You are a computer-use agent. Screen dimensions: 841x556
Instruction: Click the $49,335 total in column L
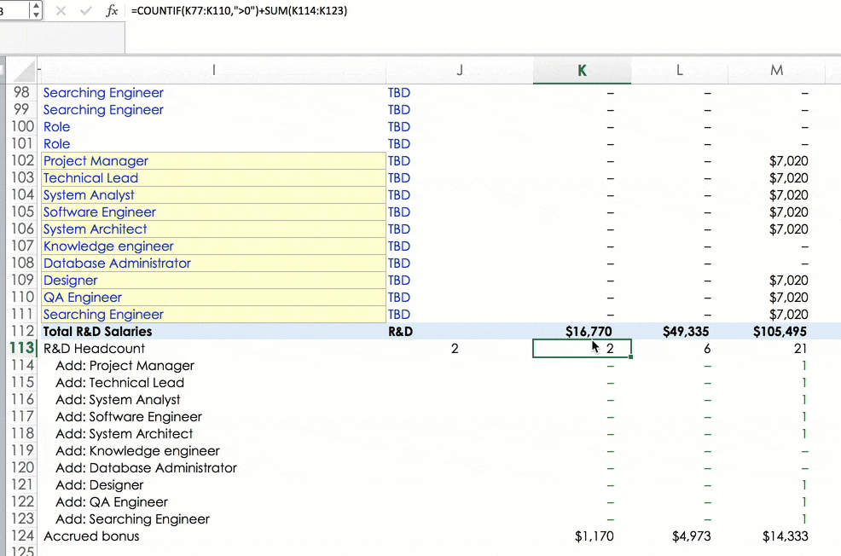686,332
